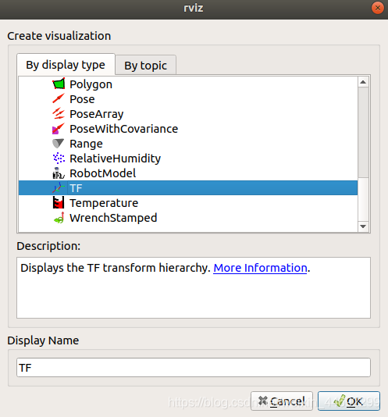Click the WrenchStamped icon
The height and width of the screenshot is (417, 388).
point(59,218)
